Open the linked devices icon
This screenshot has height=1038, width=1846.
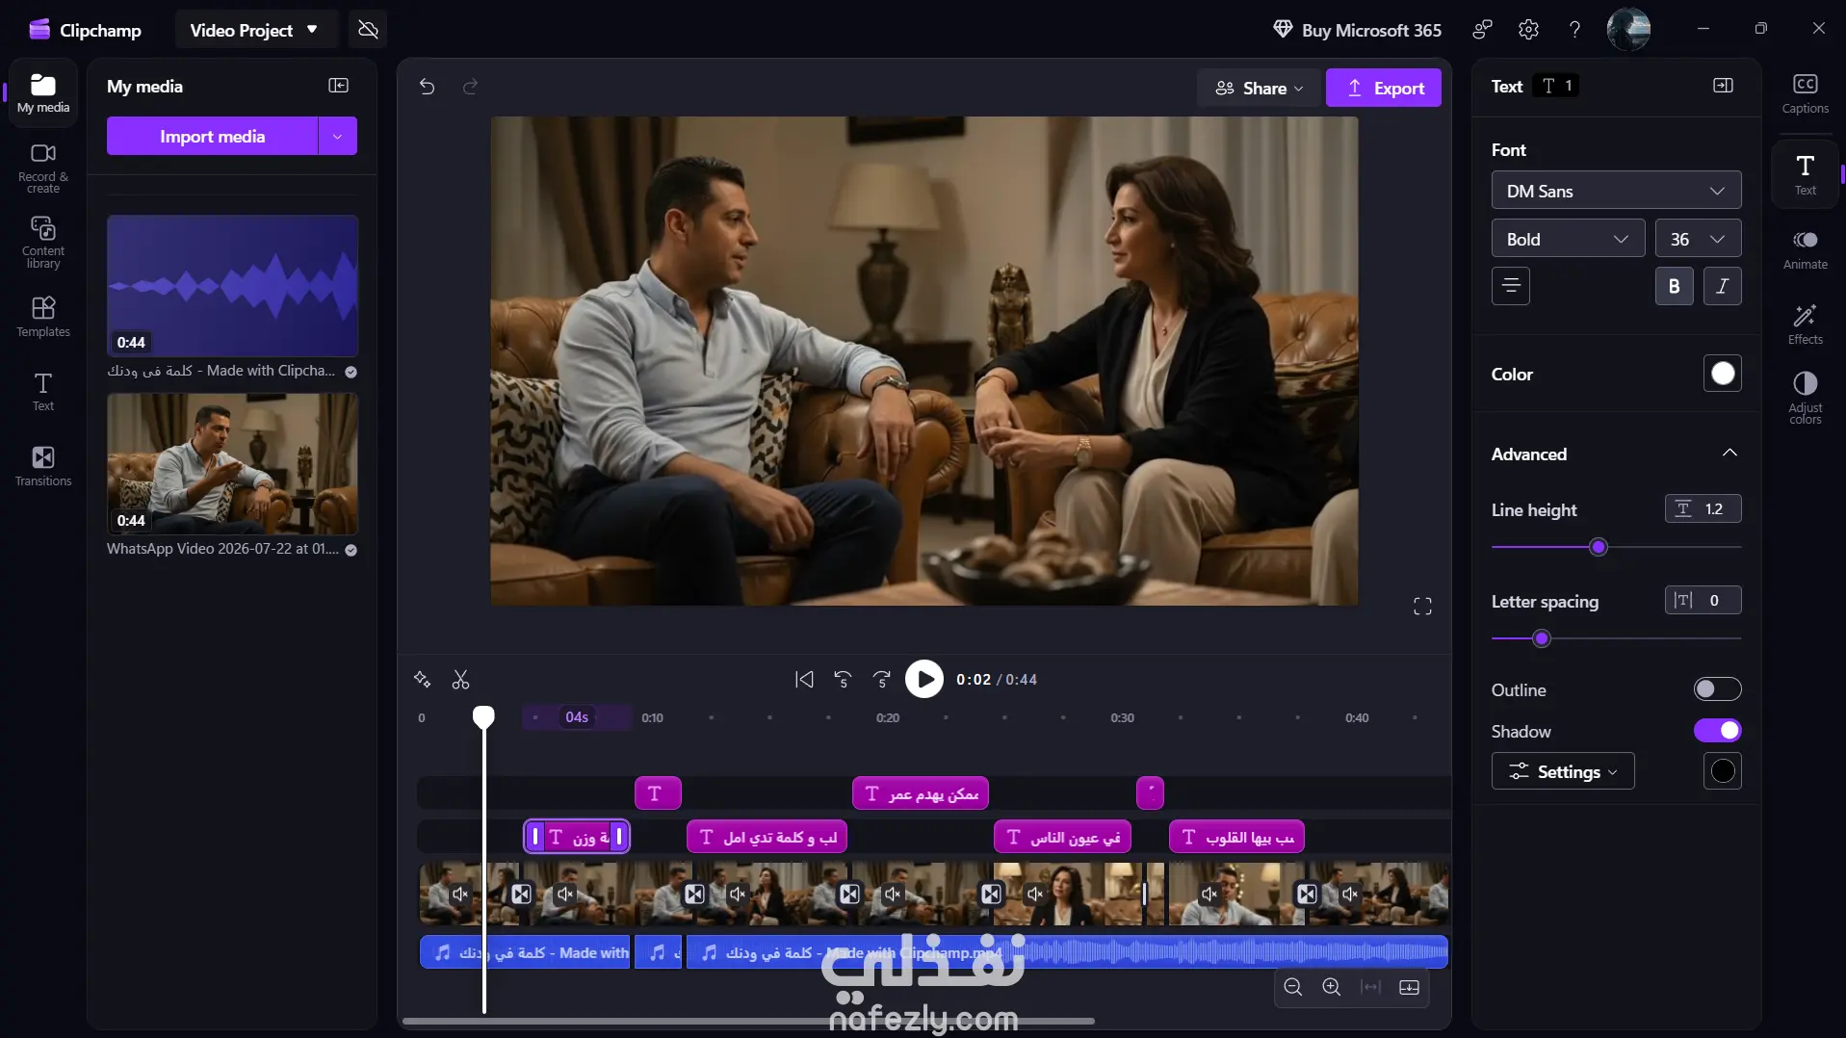(1482, 30)
